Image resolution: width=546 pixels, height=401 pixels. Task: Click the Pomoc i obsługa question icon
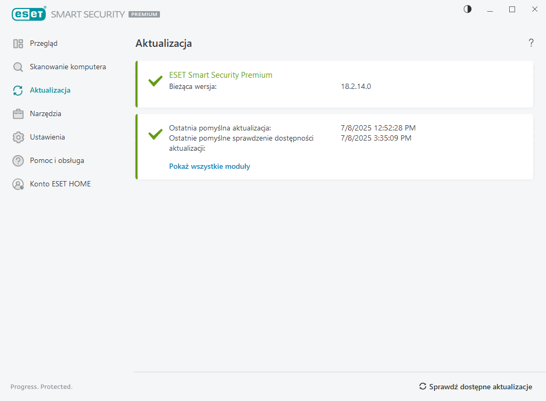point(18,161)
